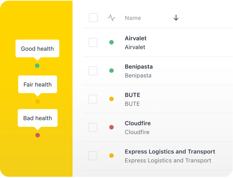Click red dot under Bad health tooltip
Viewport: 233px width, 178px height.
[37, 135]
